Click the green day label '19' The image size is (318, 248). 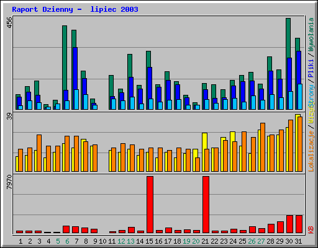click(x=186, y=241)
